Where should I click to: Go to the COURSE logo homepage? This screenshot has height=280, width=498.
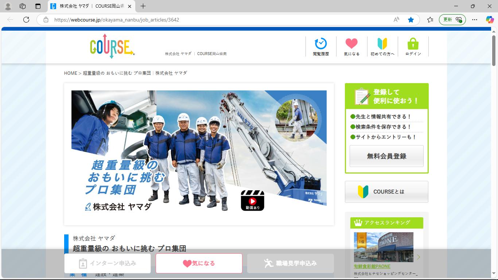tap(112, 46)
